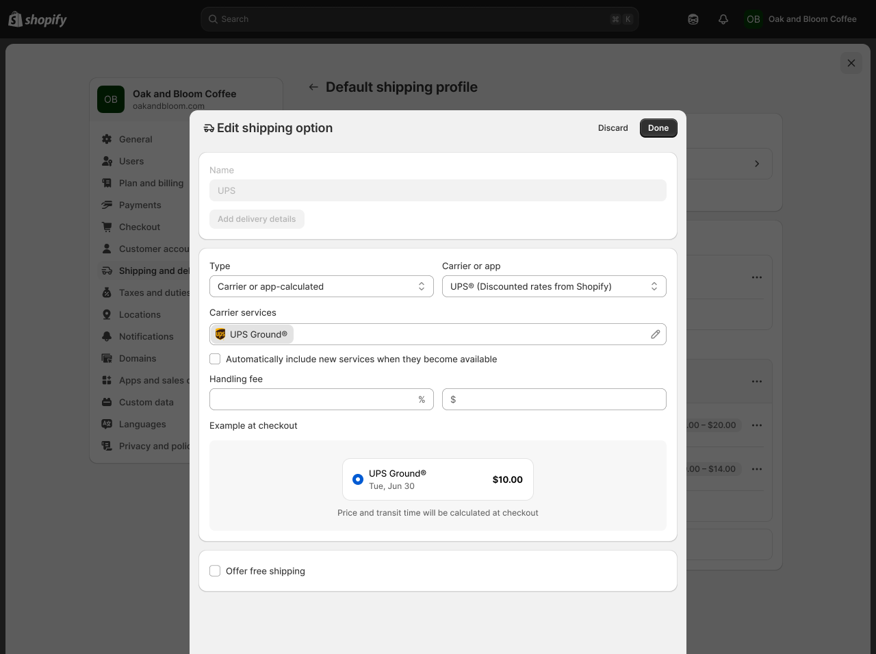The width and height of the screenshot is (876, 654).
Task: Click the Privacy and policies icon
Action: pyautogui.click(x=107, y=446)
